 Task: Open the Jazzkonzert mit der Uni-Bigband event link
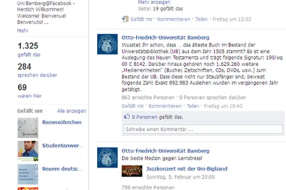tap(187, 168)
